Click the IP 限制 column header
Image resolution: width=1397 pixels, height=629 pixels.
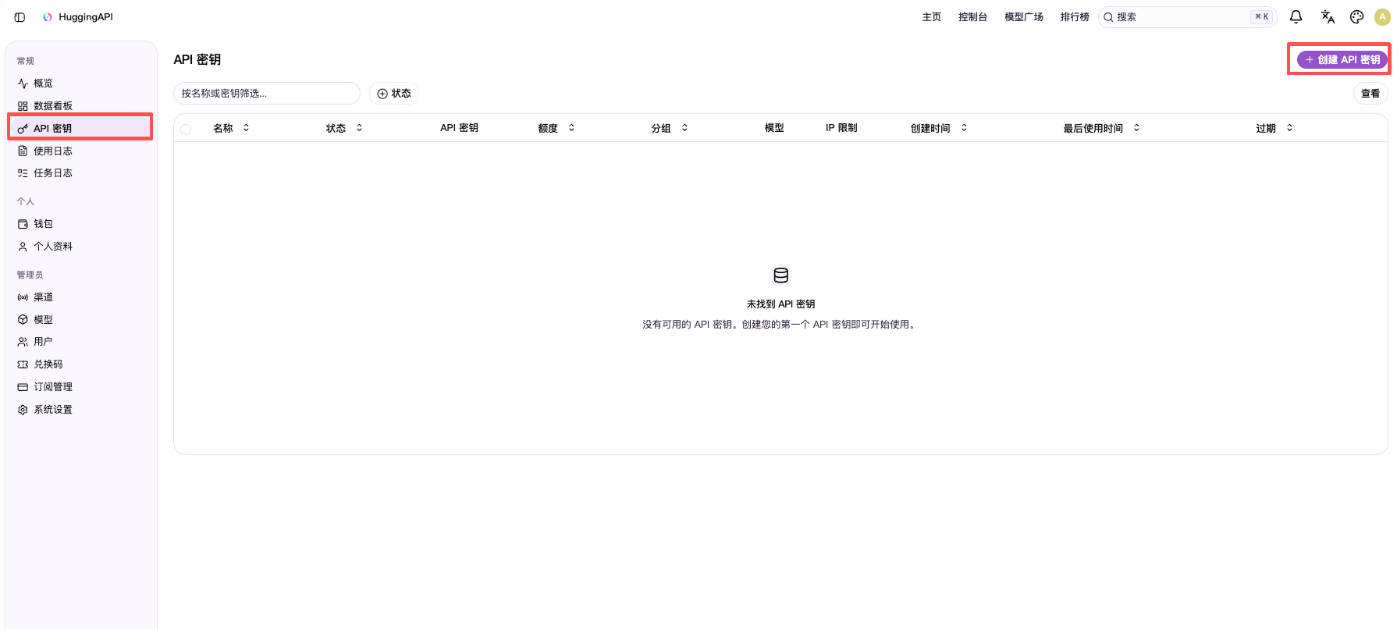[x=841, y=128]
